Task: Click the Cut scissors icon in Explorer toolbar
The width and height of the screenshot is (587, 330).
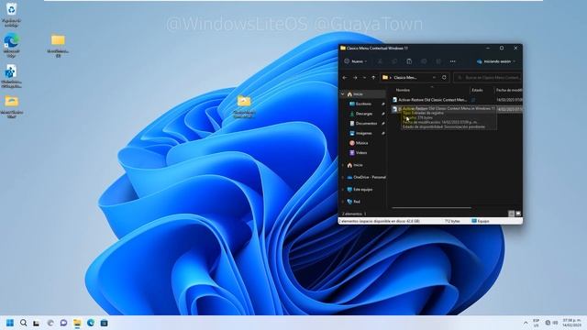Action: point(380,61)
